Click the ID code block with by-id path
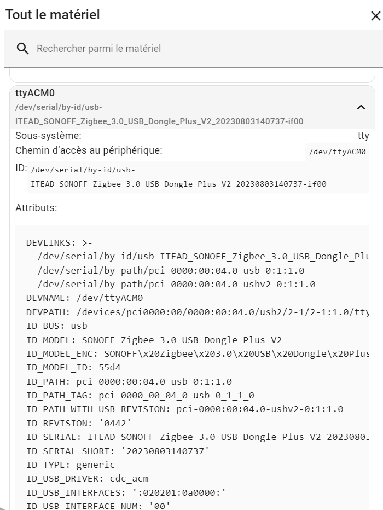 198,177
